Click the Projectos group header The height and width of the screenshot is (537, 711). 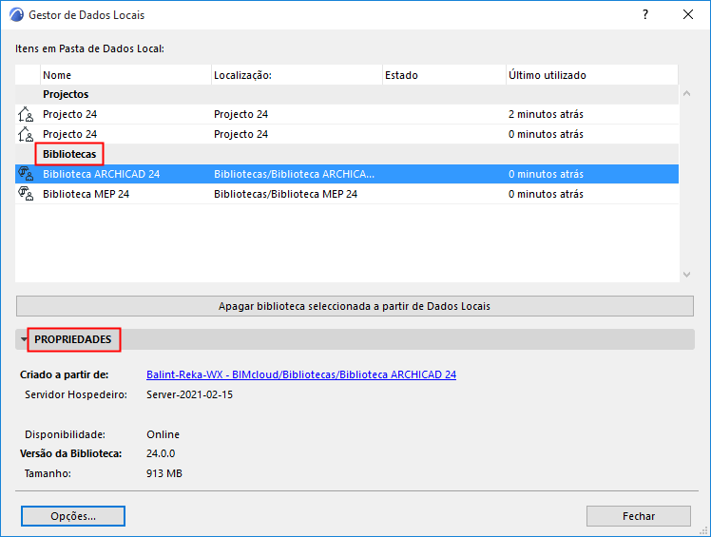tap(66, 94)
